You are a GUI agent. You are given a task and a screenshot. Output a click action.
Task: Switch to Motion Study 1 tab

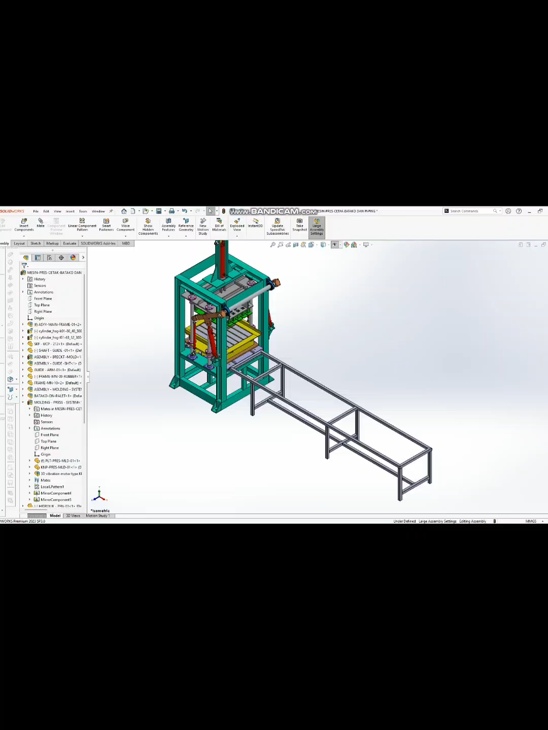pos(97,516)
